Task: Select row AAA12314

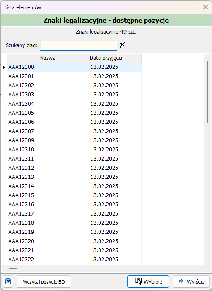Action: coord(74,186)
